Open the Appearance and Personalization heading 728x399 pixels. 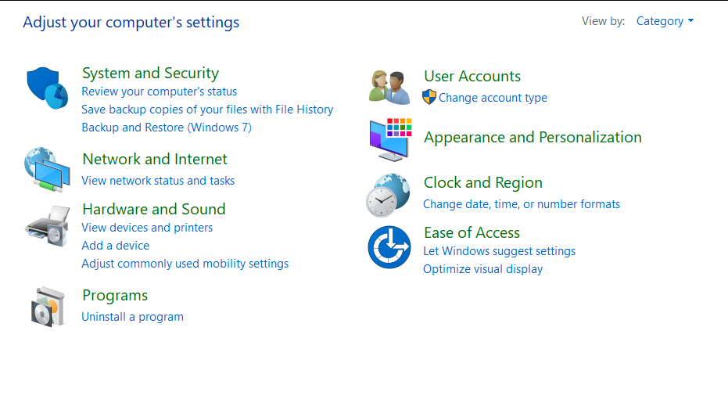[533, 137]
